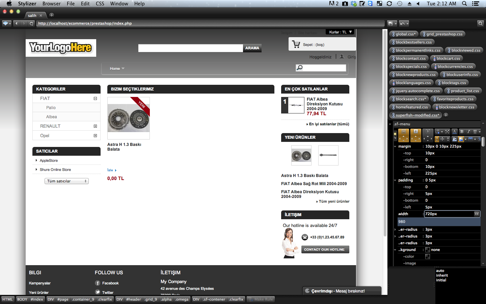Click the background color swatch

(428, 256)
